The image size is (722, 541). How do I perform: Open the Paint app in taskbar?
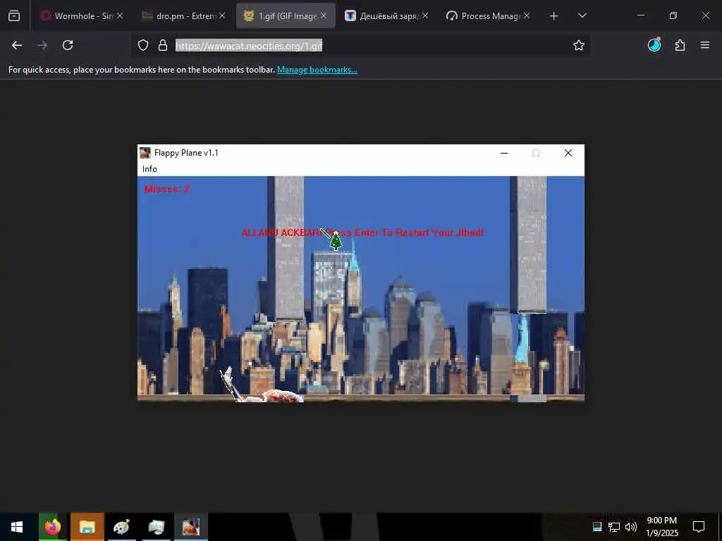[x=121, y=527]
